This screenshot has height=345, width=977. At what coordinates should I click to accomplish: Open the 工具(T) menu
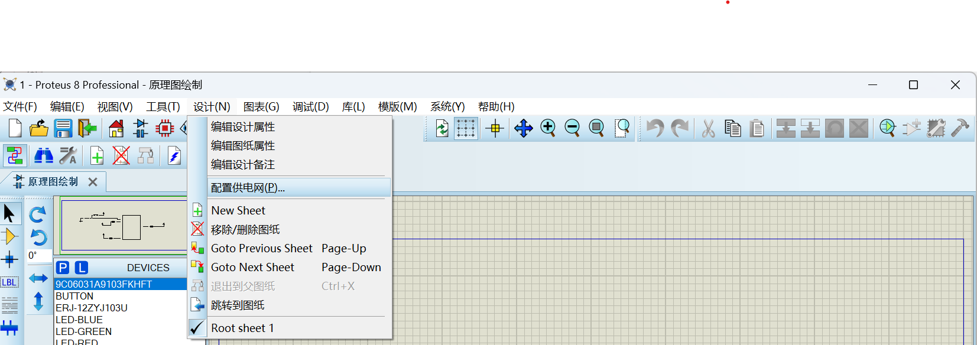163,107
